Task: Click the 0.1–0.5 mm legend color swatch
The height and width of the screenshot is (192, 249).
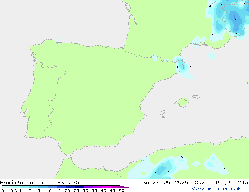Action: click(7, 187)
